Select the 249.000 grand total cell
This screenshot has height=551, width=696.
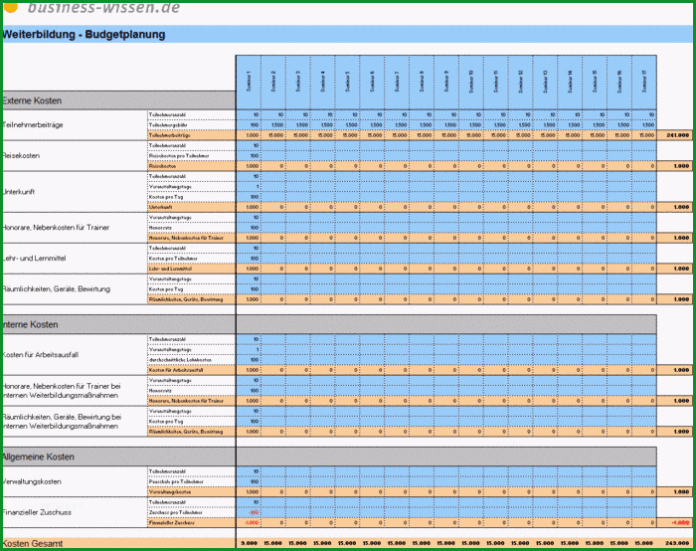click(675, 543)
